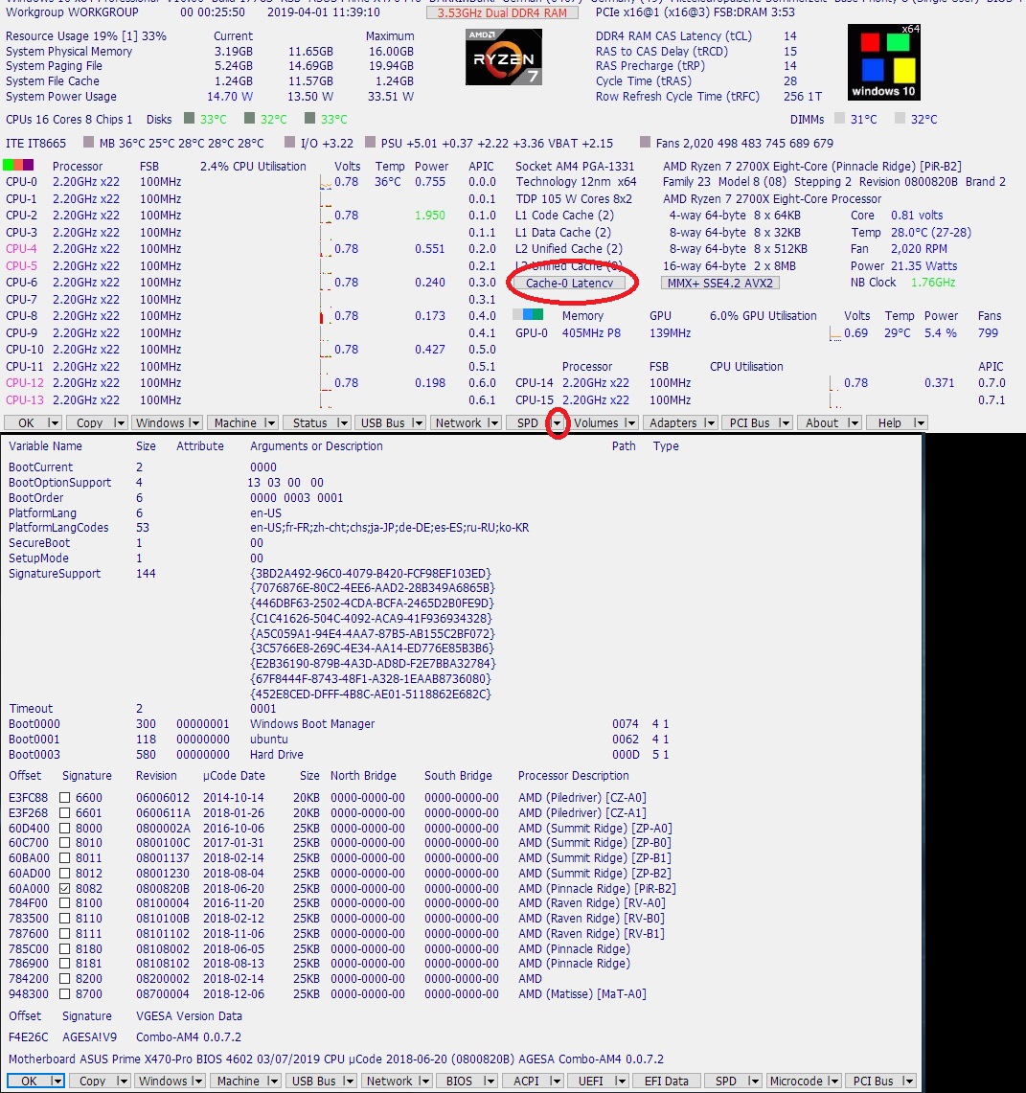Tick the 8012 Summit Ridge ZP-B2 checkbox
This screenshot has width=1026, height=1093.
click(65, 873)
